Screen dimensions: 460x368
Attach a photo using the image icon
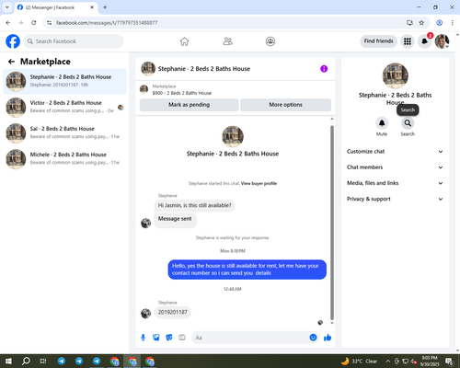click(156, 338)
